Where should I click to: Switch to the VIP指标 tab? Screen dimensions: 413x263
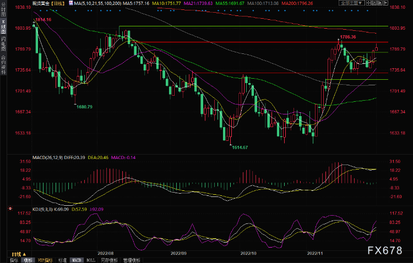tap(44, 260)
